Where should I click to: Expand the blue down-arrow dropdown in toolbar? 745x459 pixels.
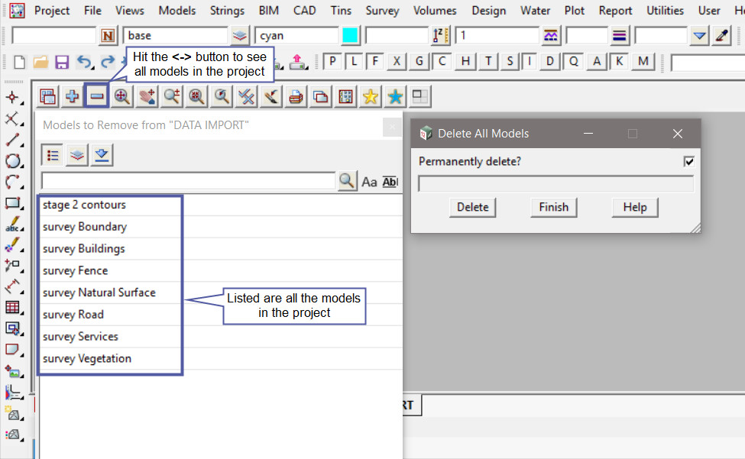(699, 36)
